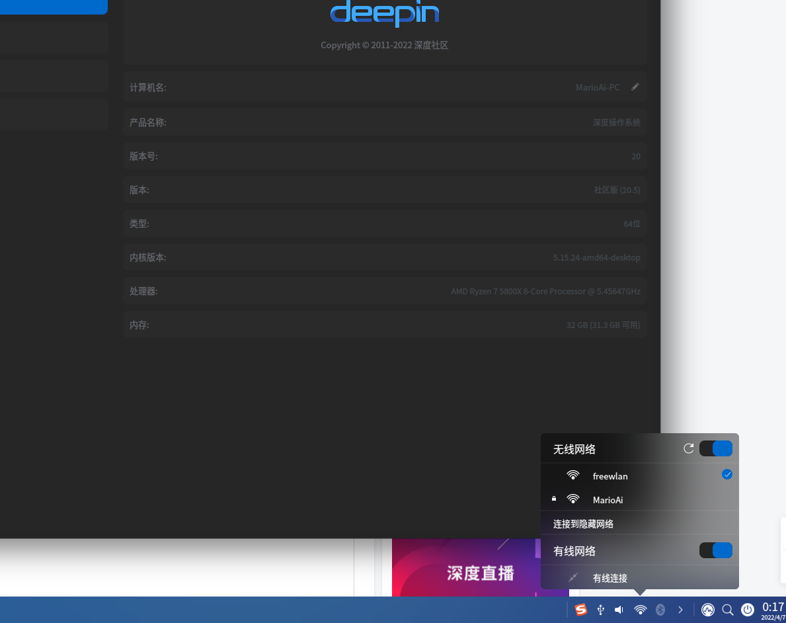Select the MarioAi wireless network
The image size is (786, 623).
pos(640,499)
